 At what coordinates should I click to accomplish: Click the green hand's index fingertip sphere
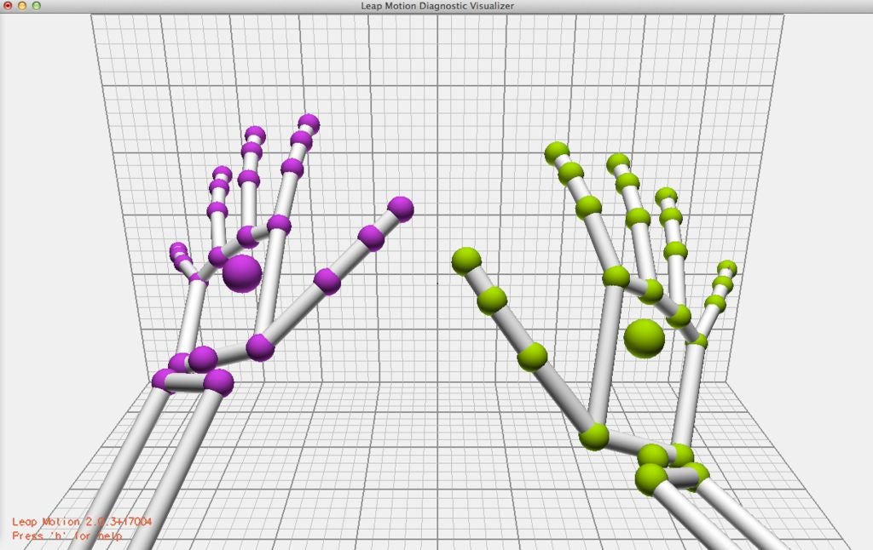click(x=557, y=153)
